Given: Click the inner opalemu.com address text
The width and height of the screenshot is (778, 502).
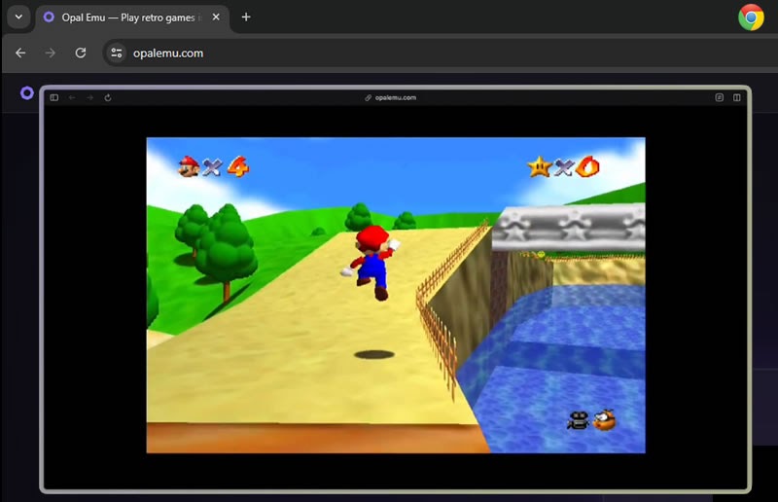Looking at the screenshot, I should click(395, 98).
